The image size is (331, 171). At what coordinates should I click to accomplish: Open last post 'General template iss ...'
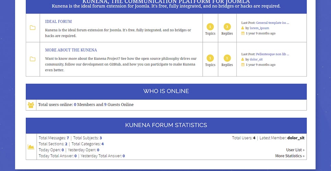[x=273, y=23]
